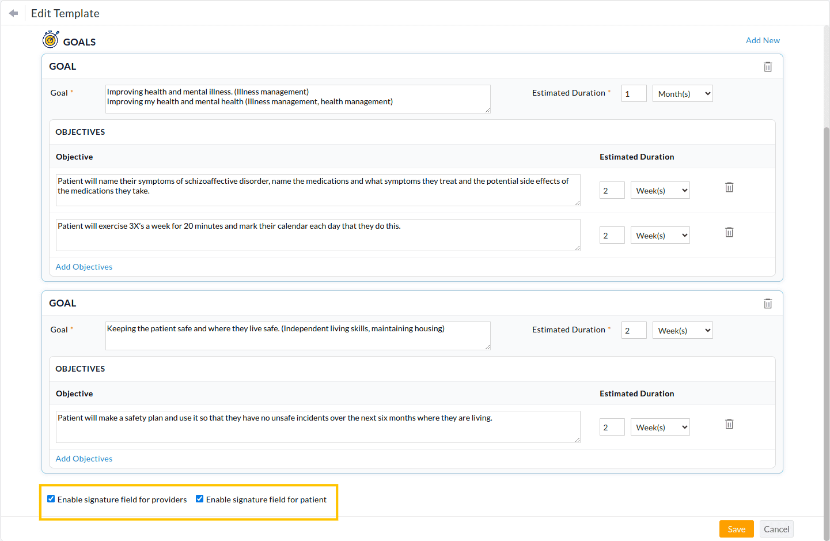The image size is (830, 541).
Task: Delete the schizoaffective disorder objective
Action: (x=729, y=187)
